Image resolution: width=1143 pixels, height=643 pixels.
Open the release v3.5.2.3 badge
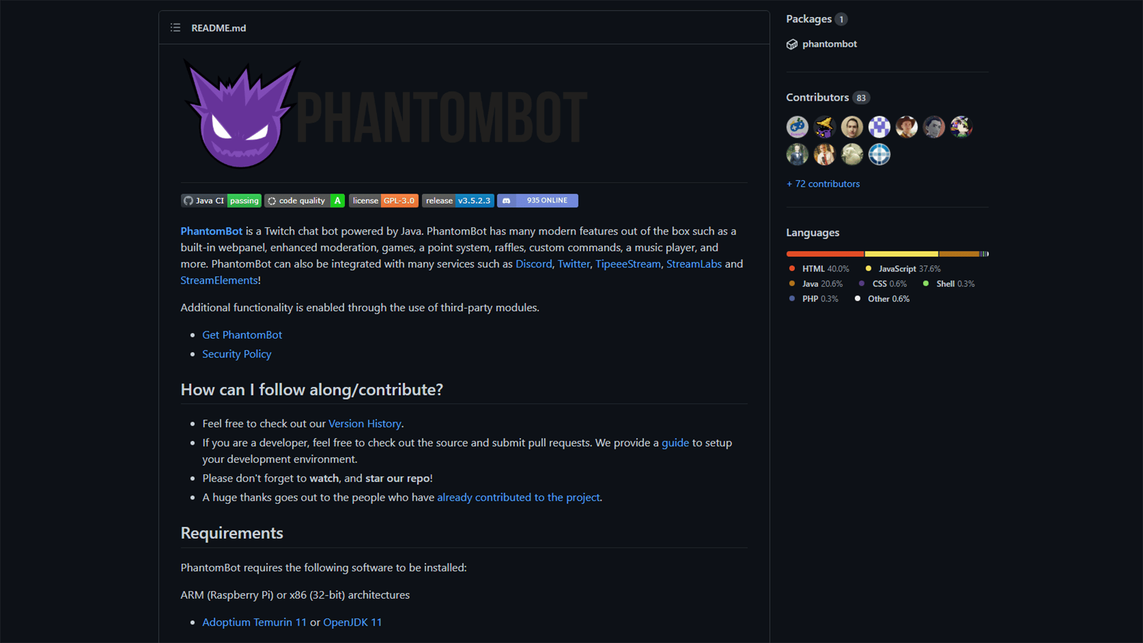point(458,201)
